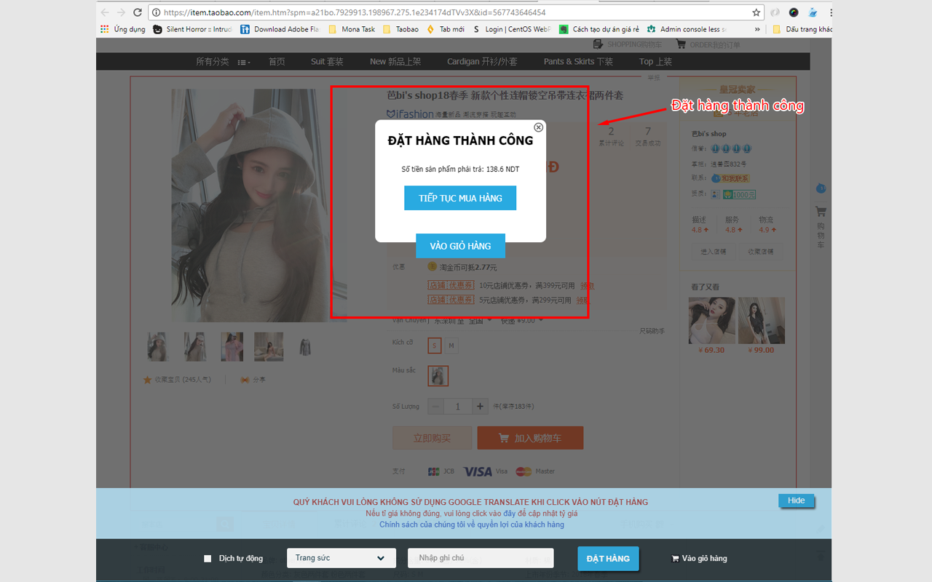The image size is (932, 582).
Task: Open the Tab mới bookmark
Action: [x=445, y=29]
